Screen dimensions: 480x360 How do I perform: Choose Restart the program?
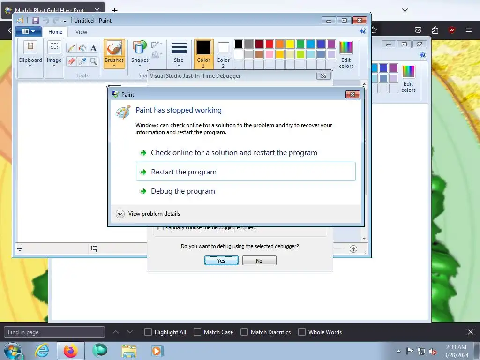(x=246, y=172)
